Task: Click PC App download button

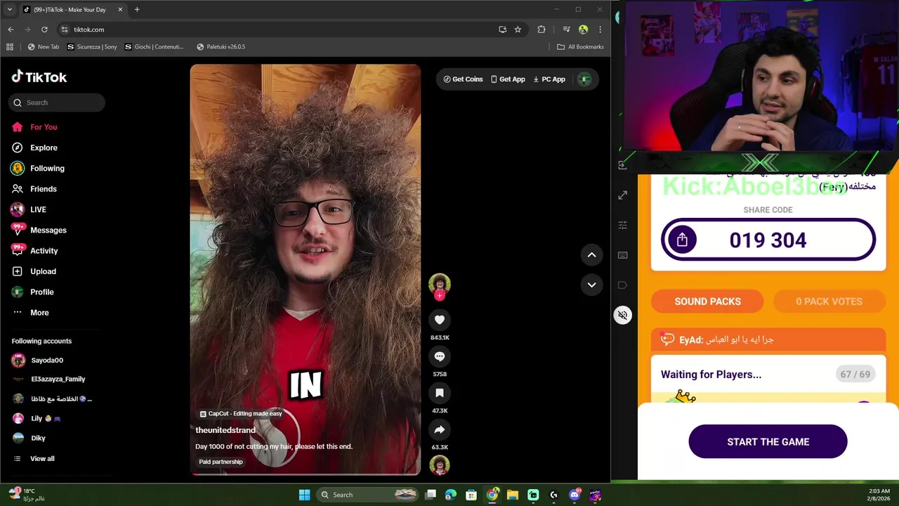Action: (x=549, y=79)
